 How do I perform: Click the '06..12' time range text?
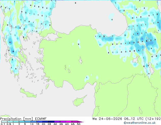click(x=130, y=119)
